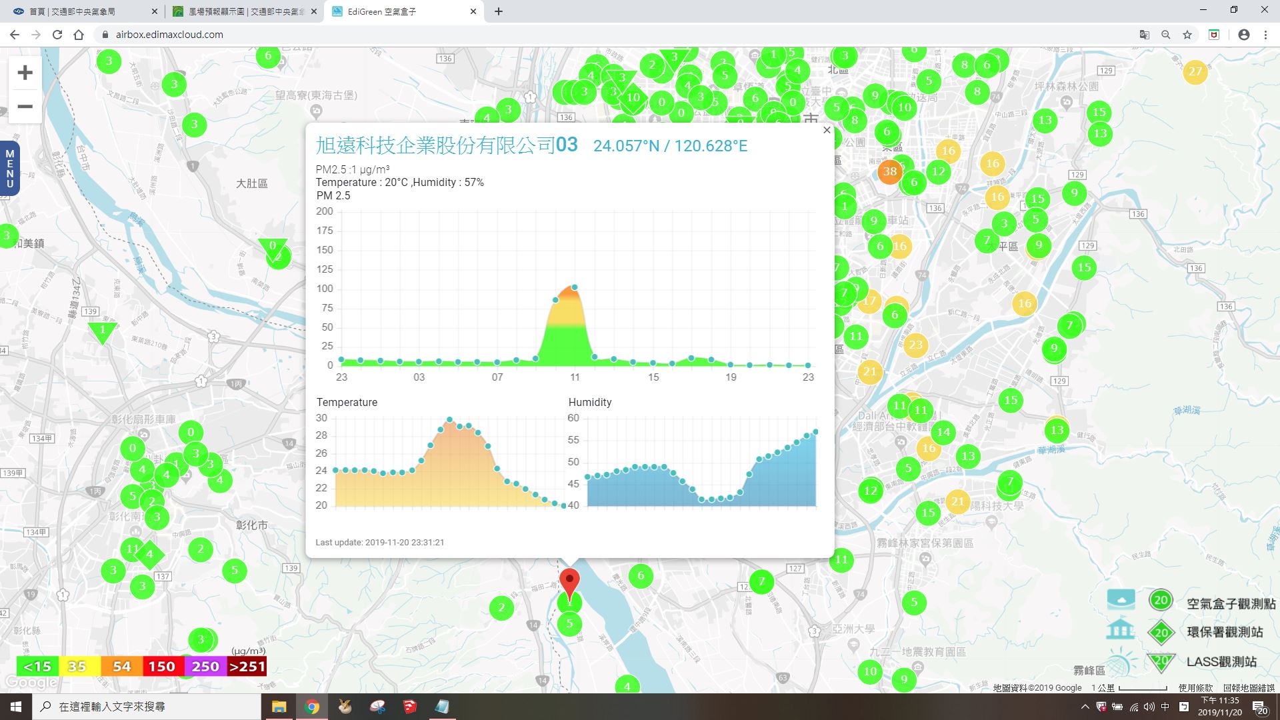Open 使用條款 terms link
The height and width of the screenshot is (720, 1280).
1195,687
